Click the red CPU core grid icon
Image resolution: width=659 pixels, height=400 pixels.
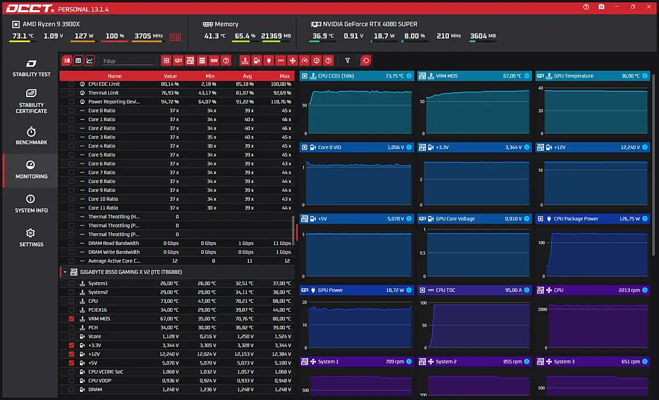(x=175, y=37)
